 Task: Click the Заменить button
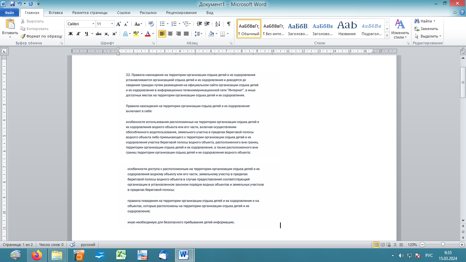[426, 29]
